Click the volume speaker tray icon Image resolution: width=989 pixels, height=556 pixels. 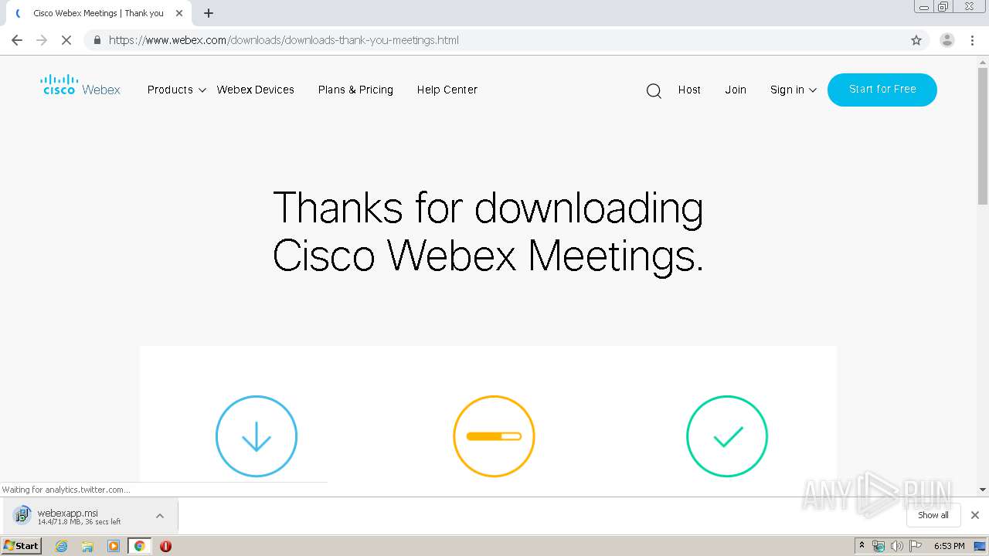click(896, 546)
